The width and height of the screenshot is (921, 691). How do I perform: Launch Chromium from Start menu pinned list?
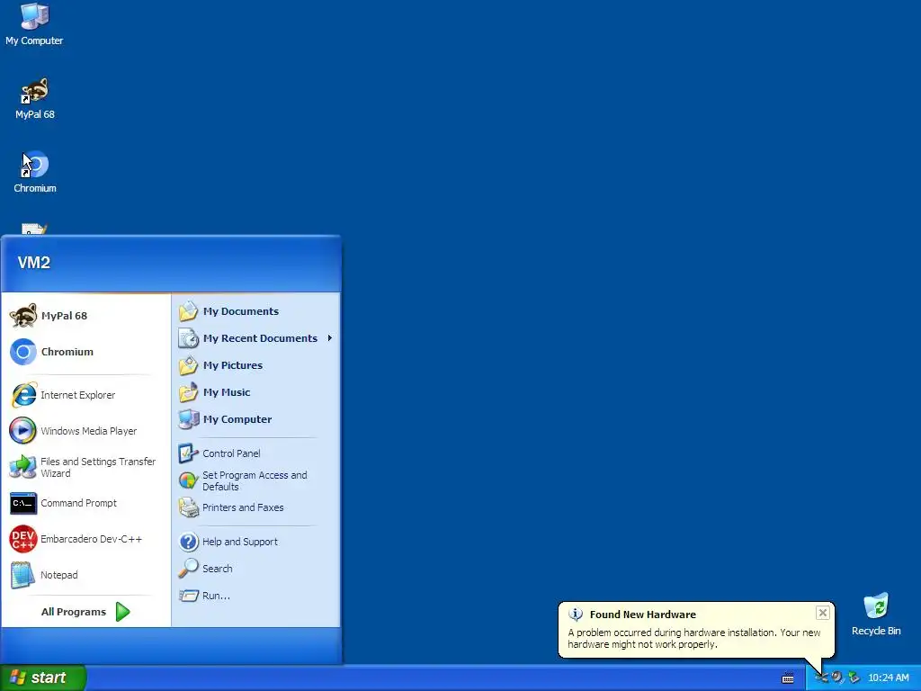tap(85, 352)
